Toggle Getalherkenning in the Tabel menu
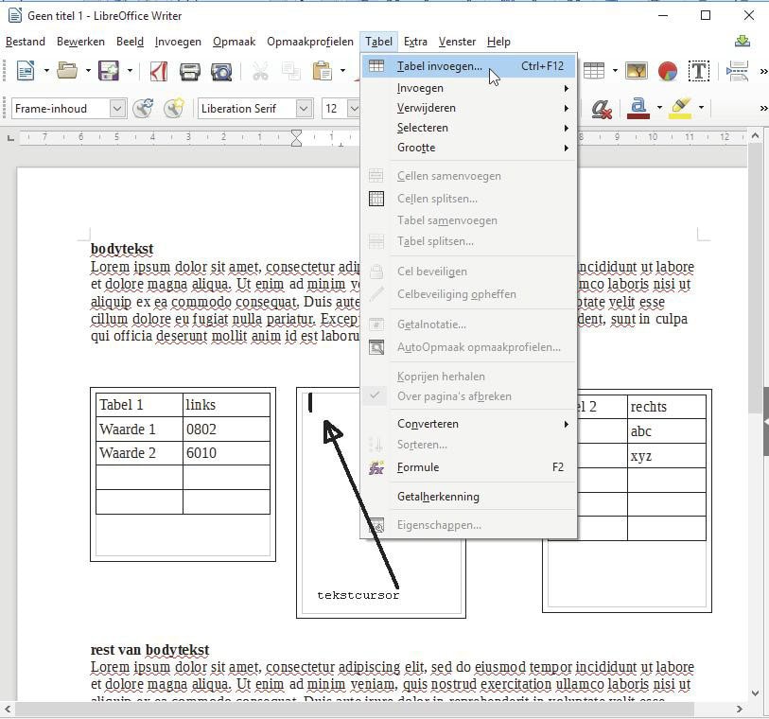 point(438,497)
